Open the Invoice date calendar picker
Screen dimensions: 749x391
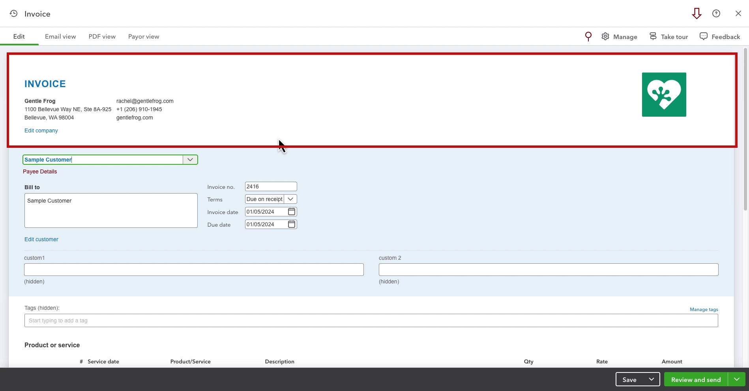point(292,212)
